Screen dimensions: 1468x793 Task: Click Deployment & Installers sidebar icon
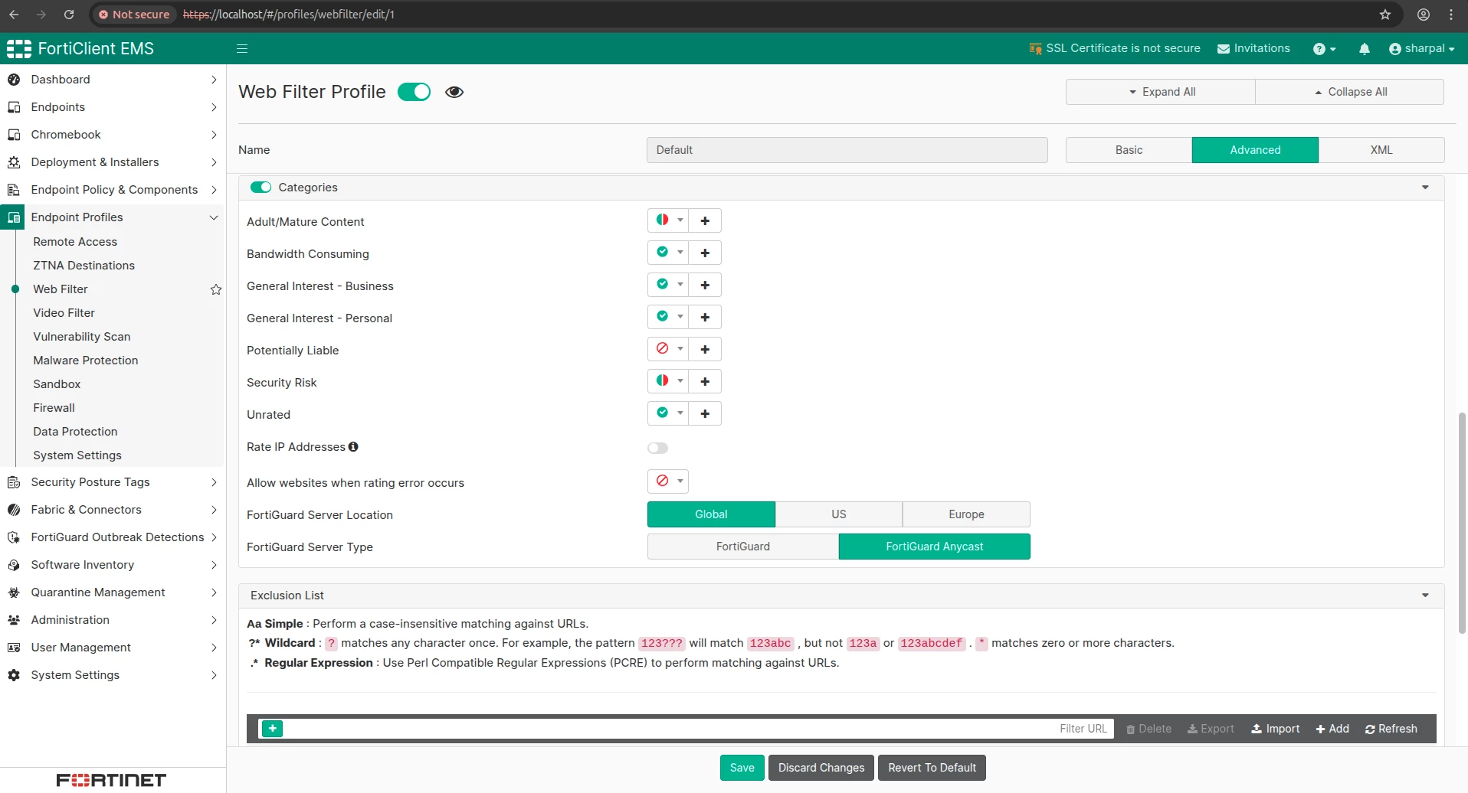tap(14, 162)
